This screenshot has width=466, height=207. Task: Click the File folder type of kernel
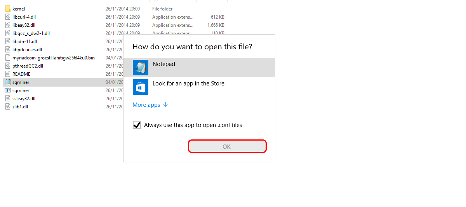(x=162, y=9)
